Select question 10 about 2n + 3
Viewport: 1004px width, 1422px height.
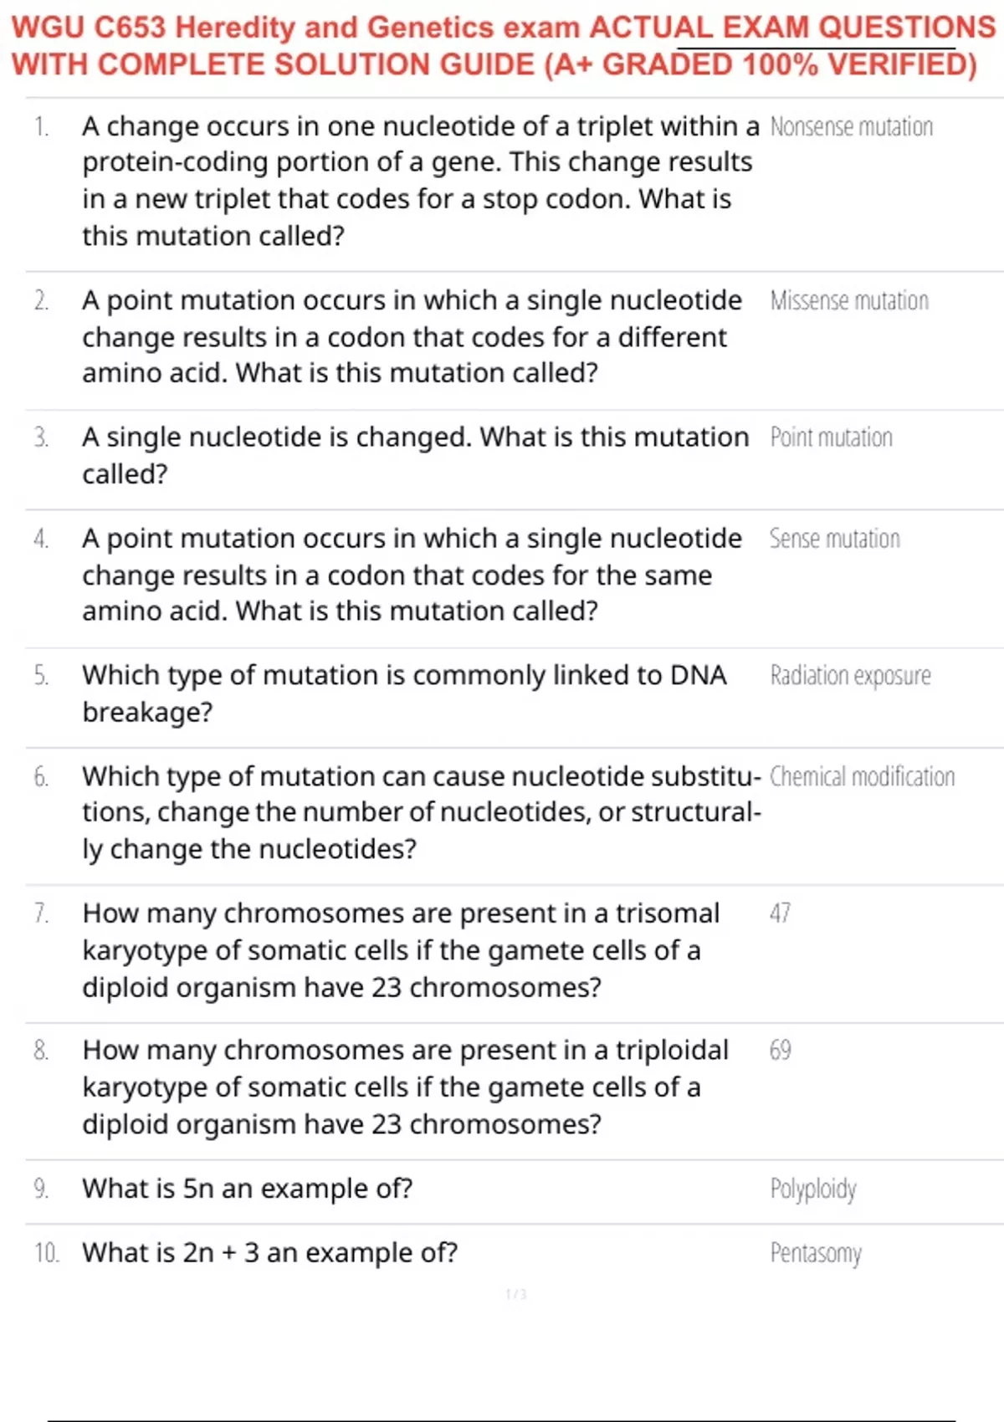pyautogui.click(x=269, y=1253)
